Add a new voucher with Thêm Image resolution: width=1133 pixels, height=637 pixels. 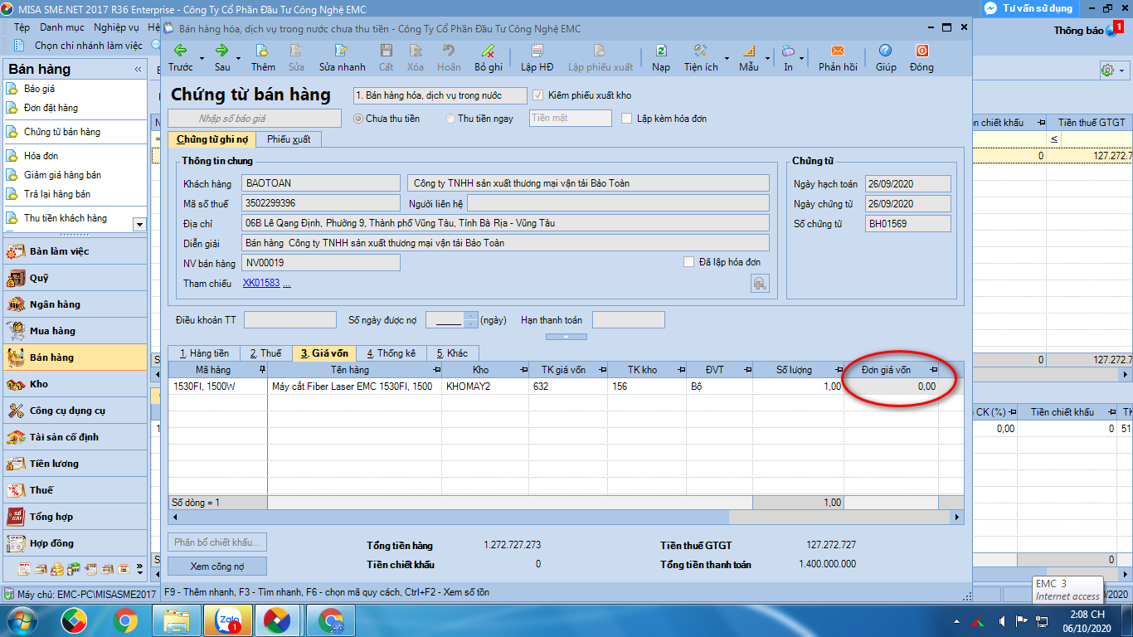coord(263,58)
